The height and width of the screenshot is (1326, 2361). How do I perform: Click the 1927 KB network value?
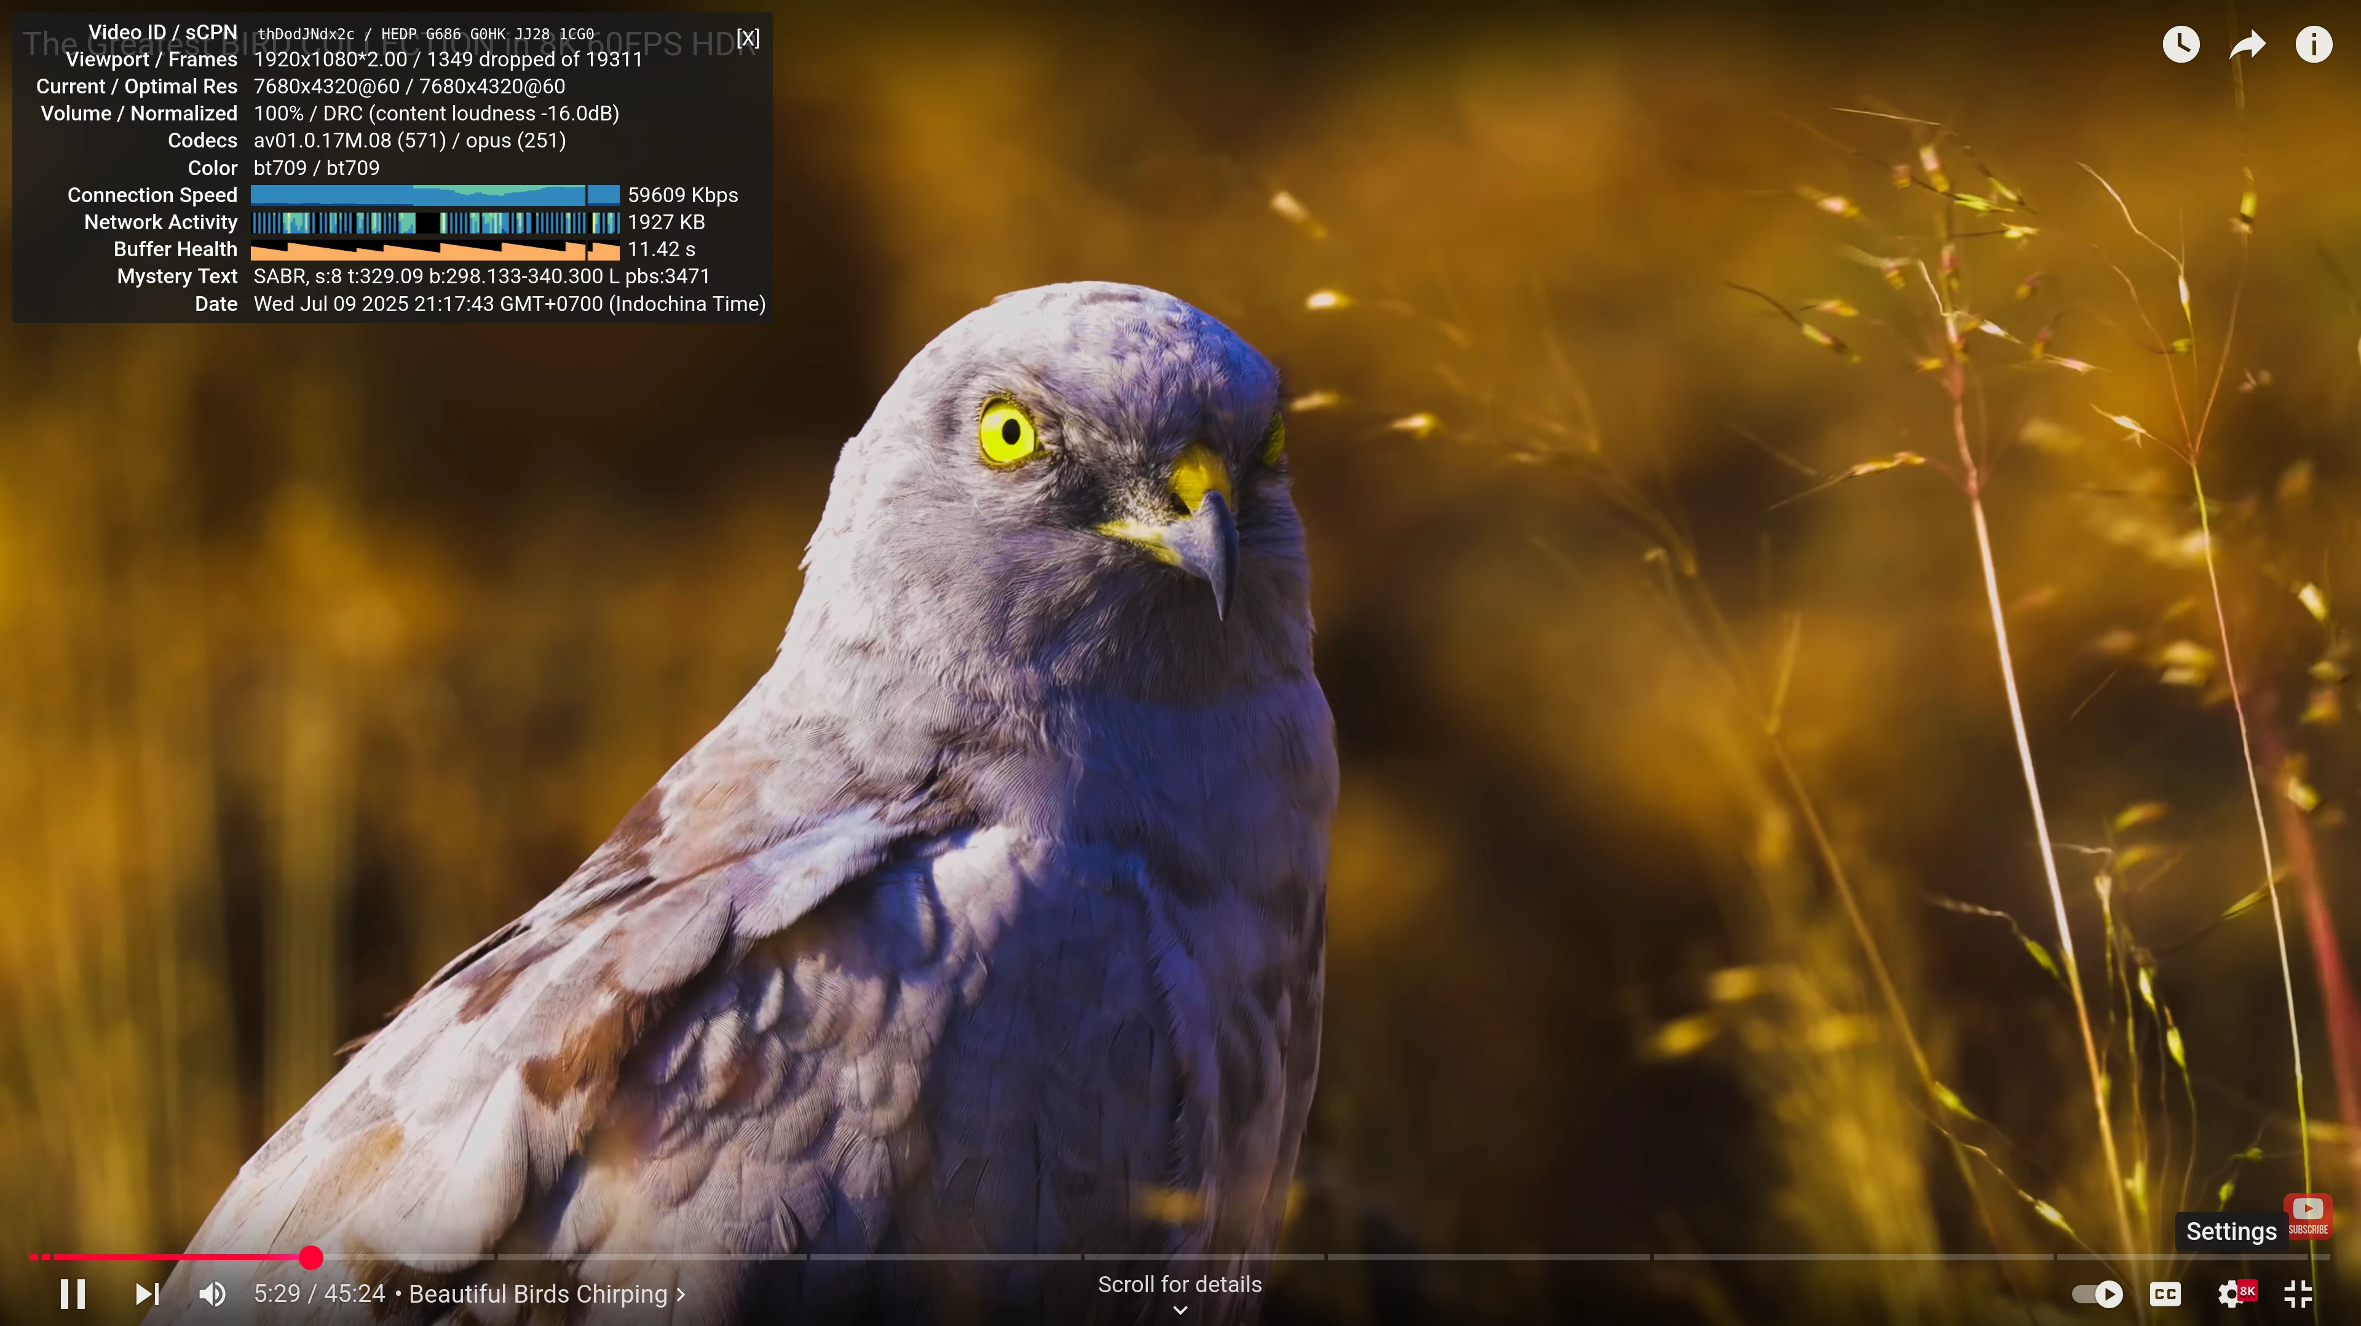click(666, 222)
